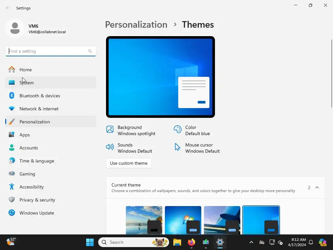This screenshot has width=333, height=250.
Task: Launch Firefox from the taskbar
Action: click(x=191, y=242)
